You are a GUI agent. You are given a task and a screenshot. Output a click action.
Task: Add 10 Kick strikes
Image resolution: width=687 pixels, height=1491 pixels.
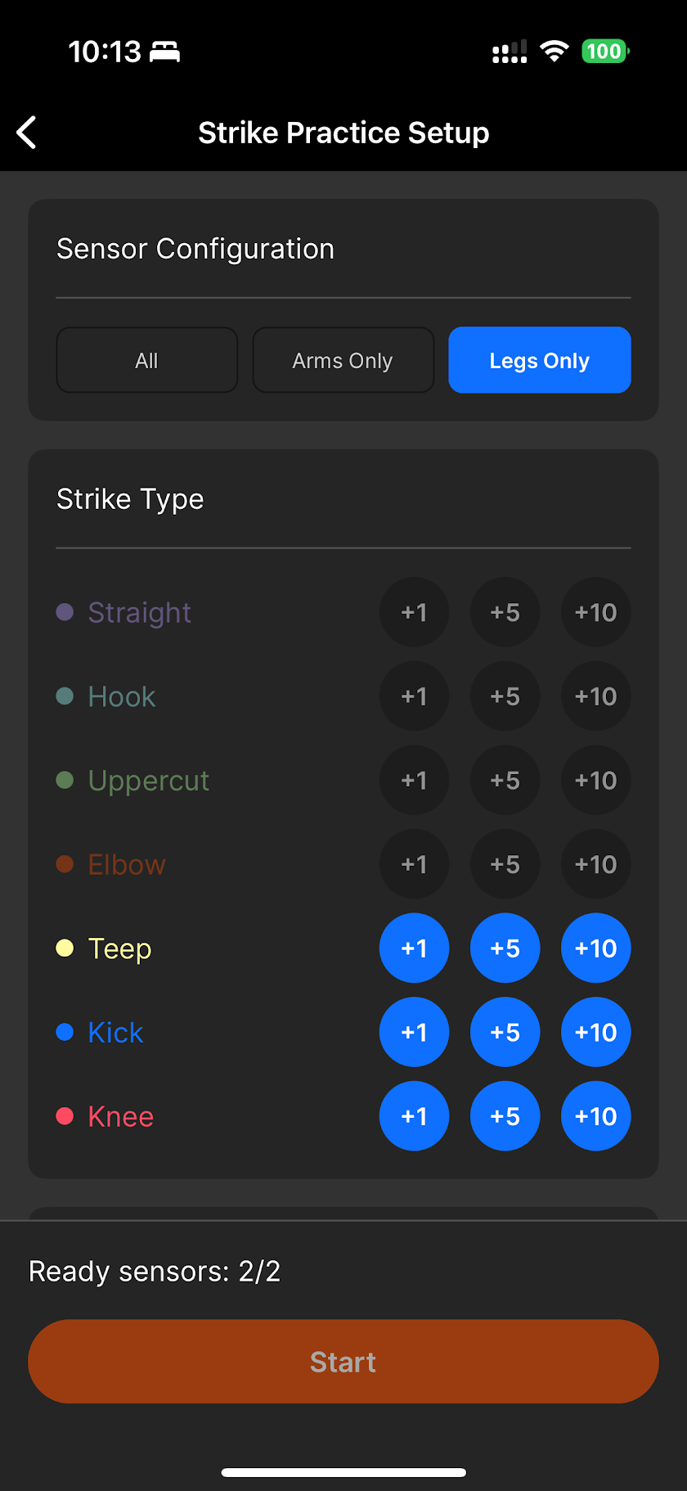tap(595, 1032)
